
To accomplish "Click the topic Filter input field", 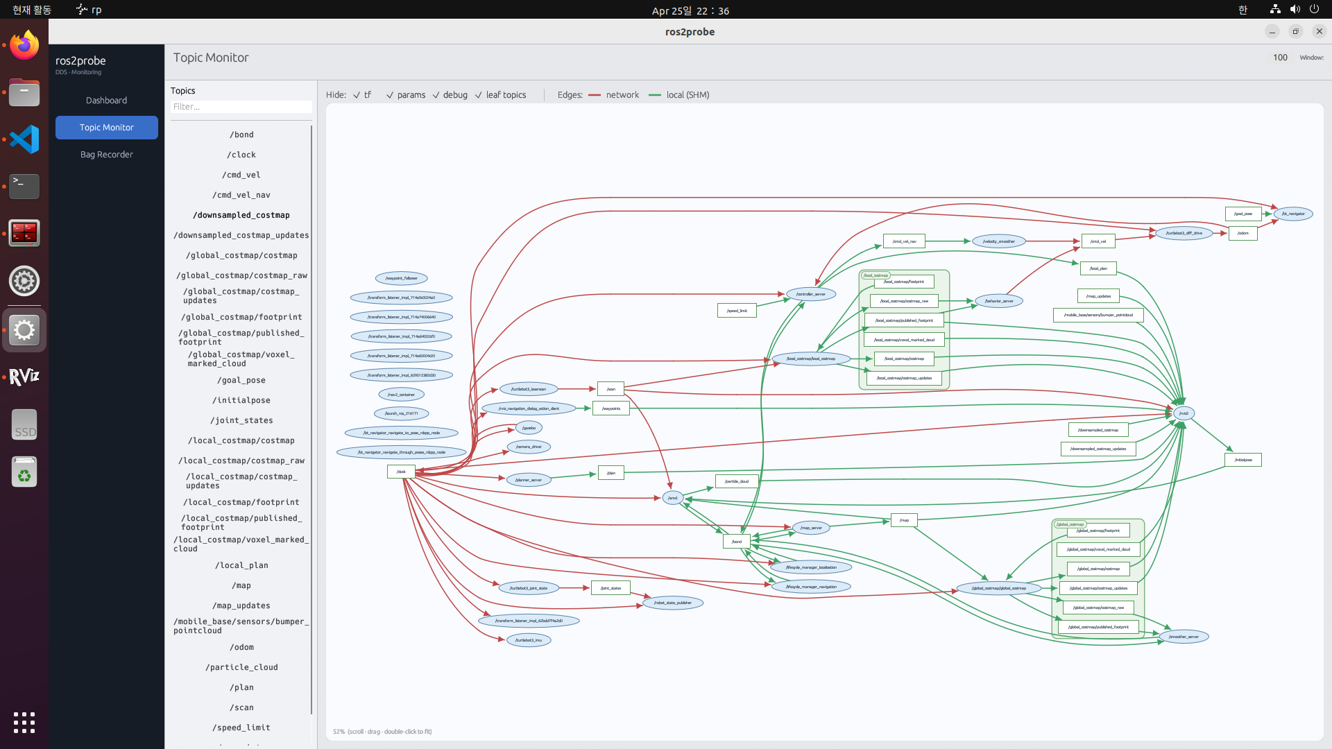I will (241, 107).
